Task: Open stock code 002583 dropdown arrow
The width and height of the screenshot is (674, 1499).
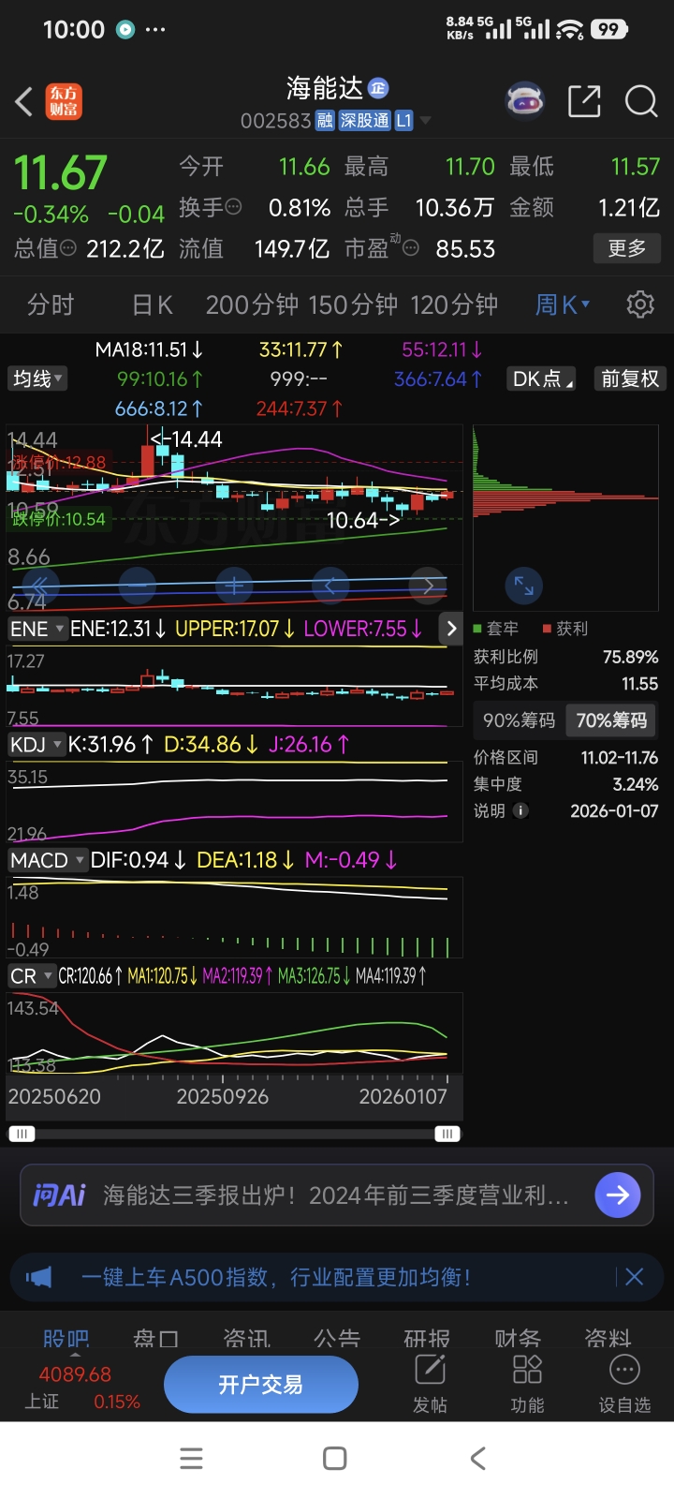Action: (426, 121)
